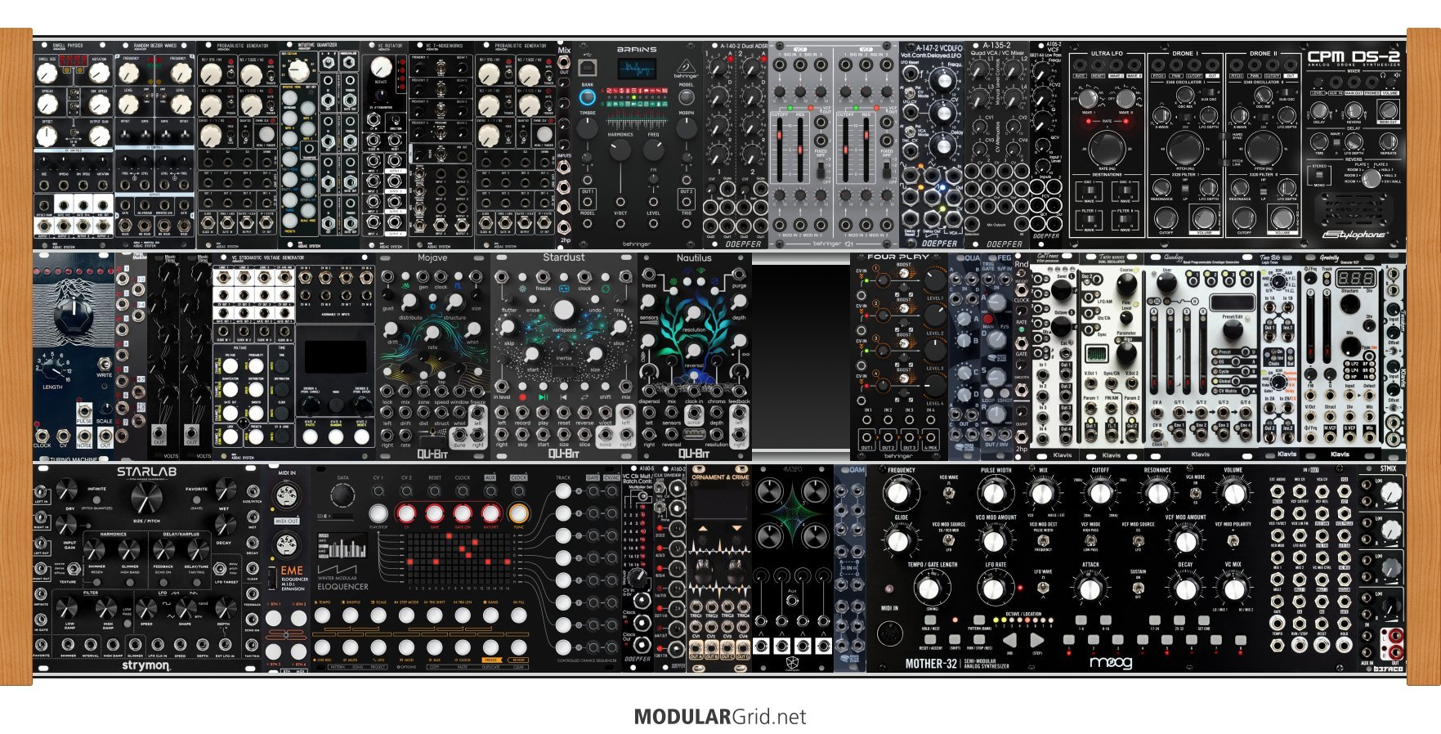Click the Stardust module title
Image resolution: width=1441 pixels, height=734 pixels.
coord(564,257)
